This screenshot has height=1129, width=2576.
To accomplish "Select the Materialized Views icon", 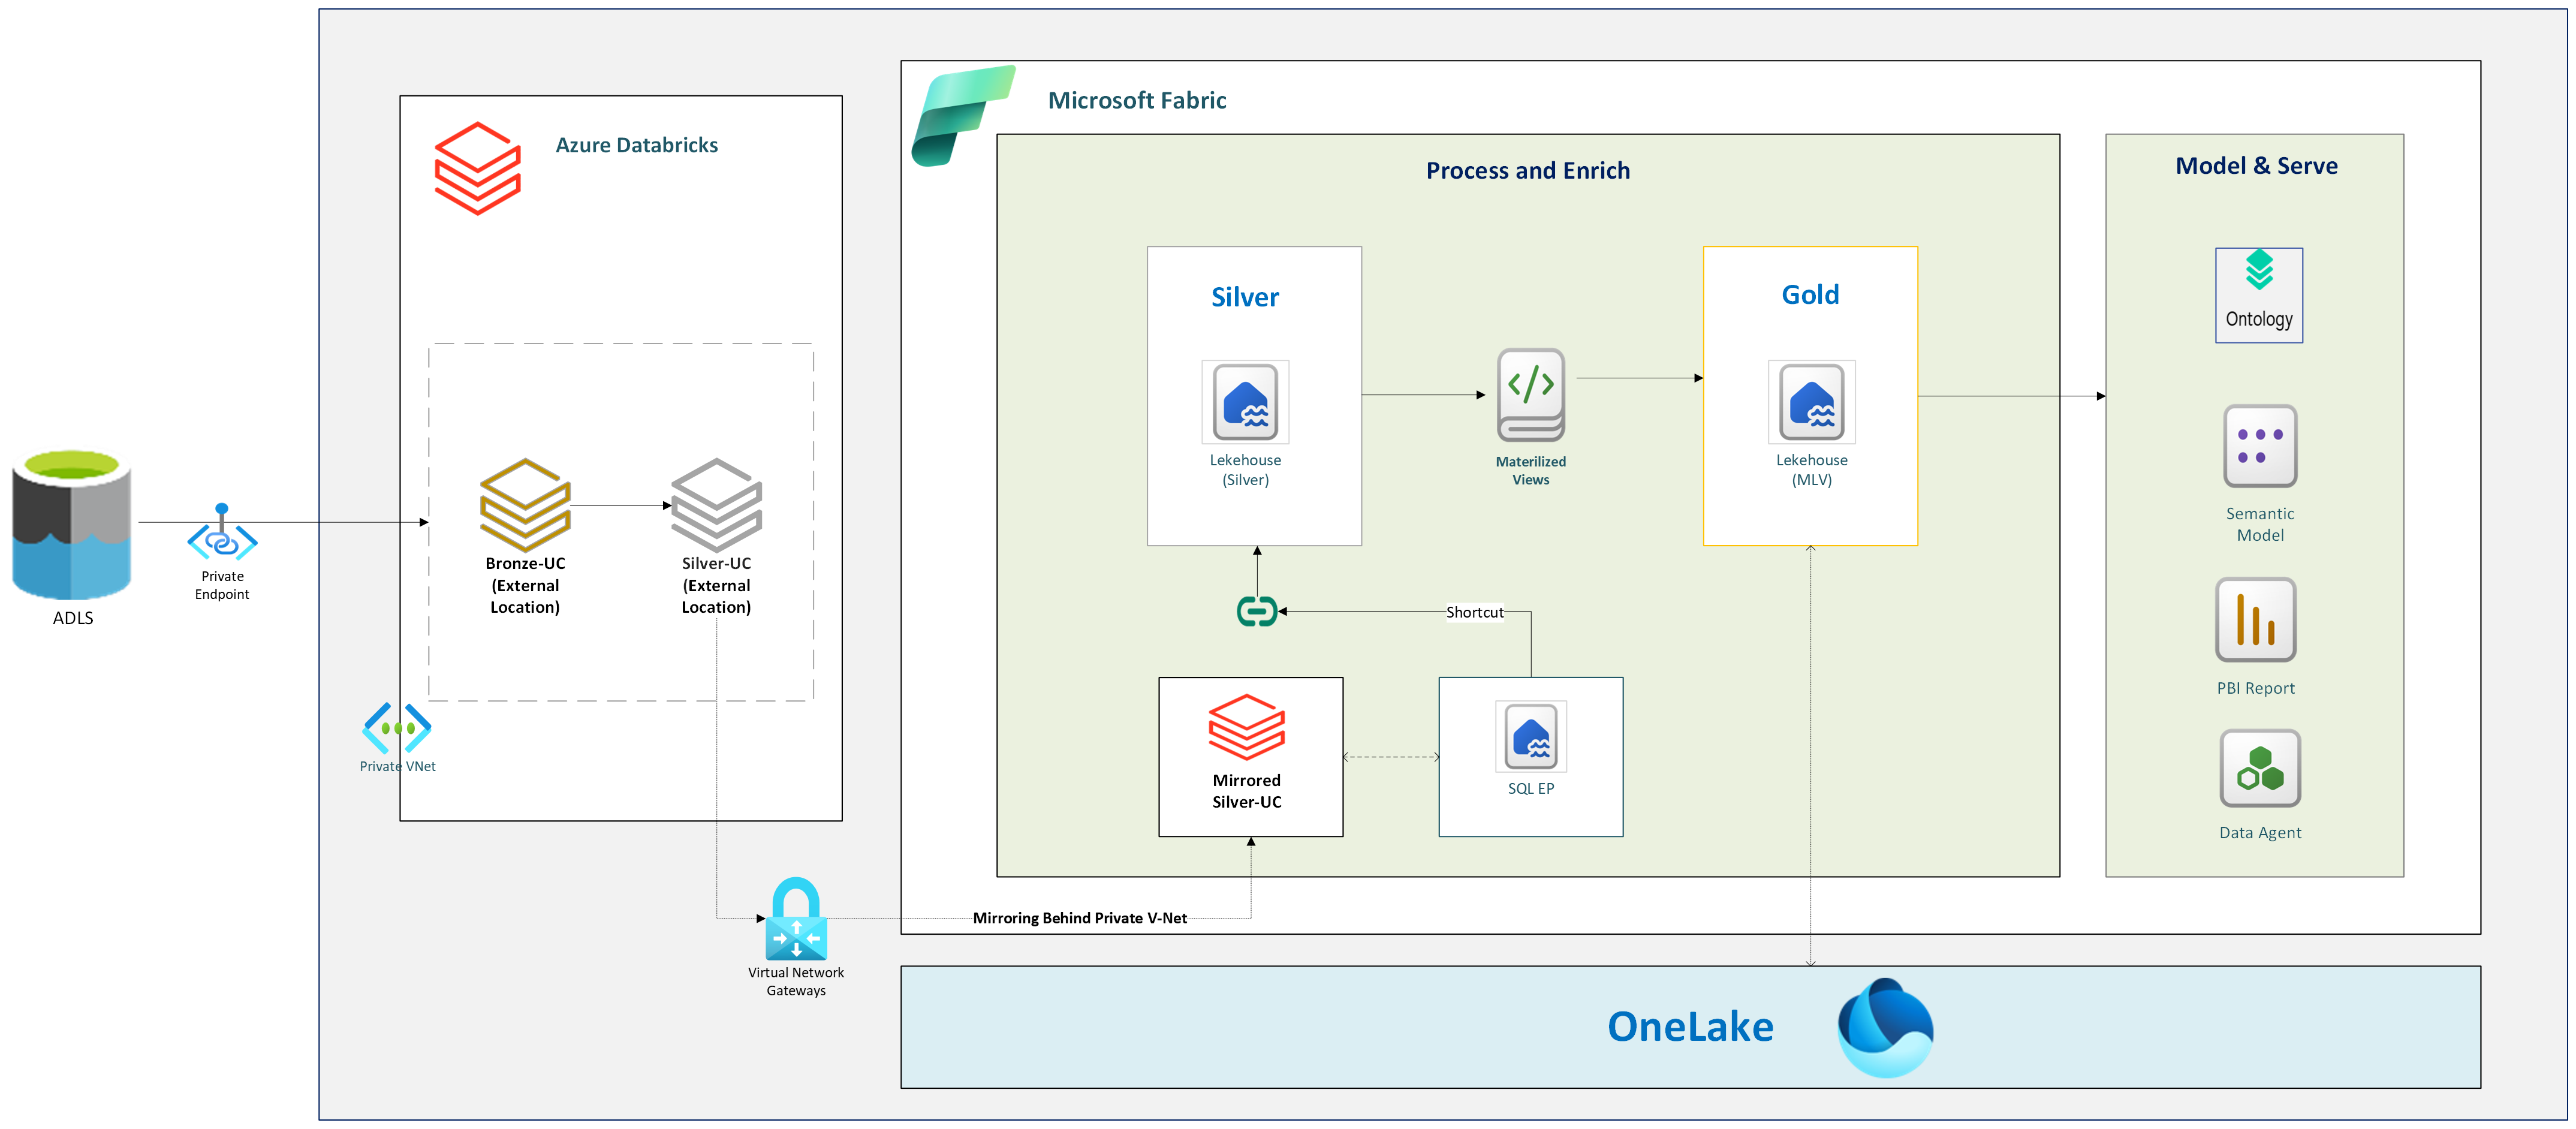I will 1530,395.
